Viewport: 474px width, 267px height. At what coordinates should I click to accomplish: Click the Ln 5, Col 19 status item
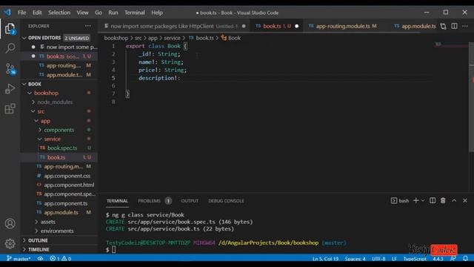(x=326, y=259)
